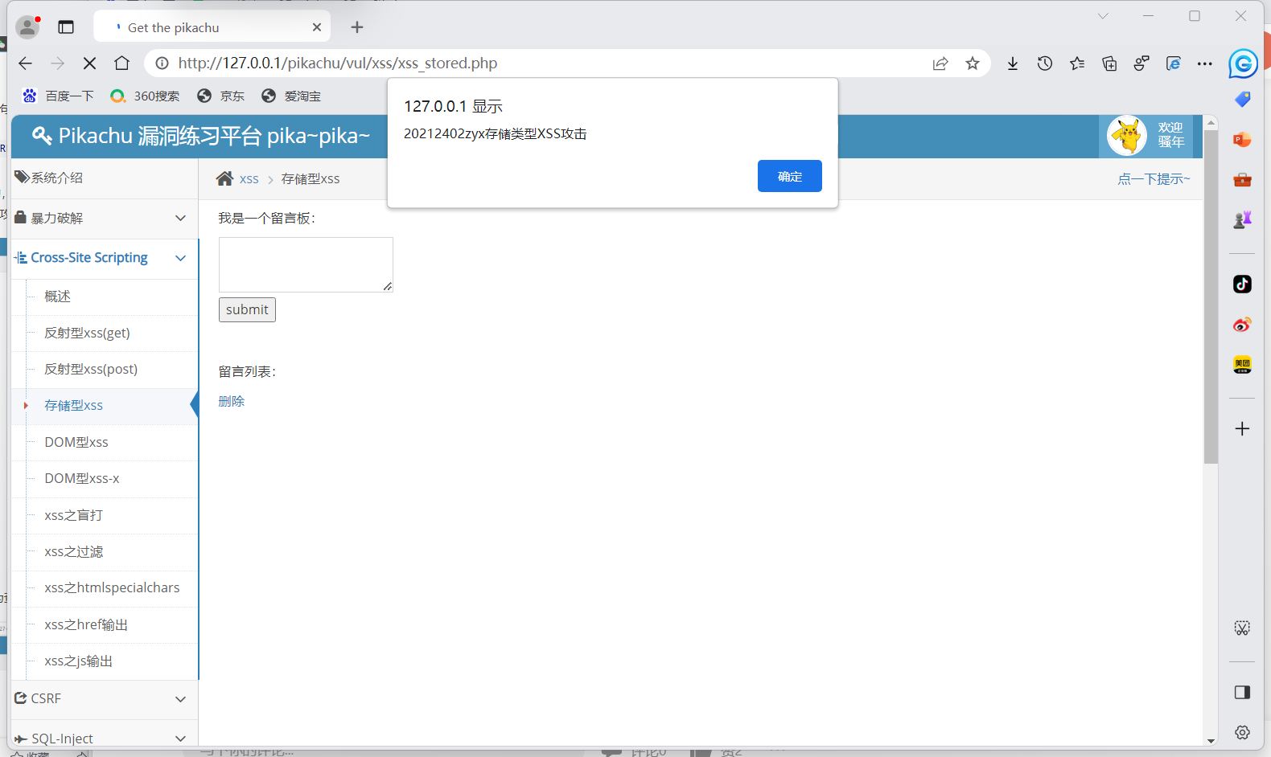1271x757 pixels.
Task: Open xss之htmlspecialchars exercise
Action: pos(113,587)
